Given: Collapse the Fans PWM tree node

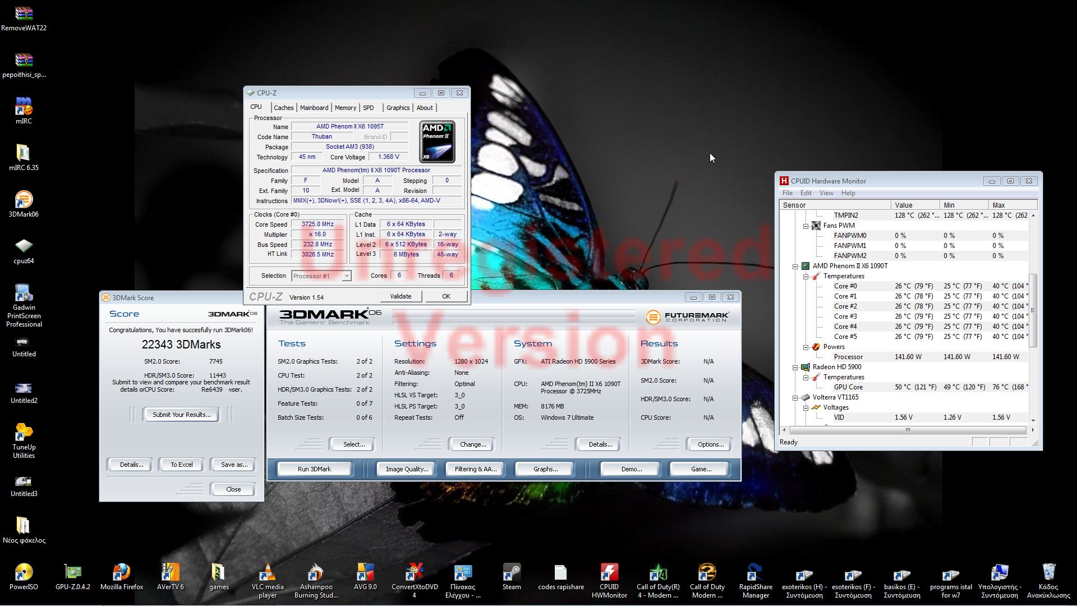Looking at the screenshot, I should (806, 226).
